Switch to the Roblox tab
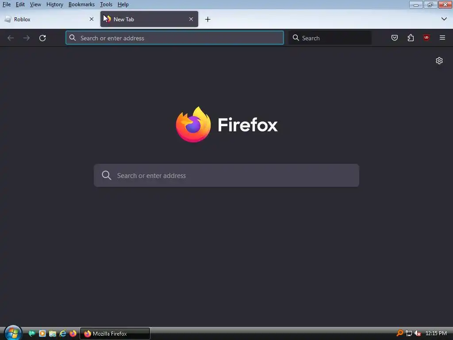Screen dimensions: 453x340 pos(49,19)
